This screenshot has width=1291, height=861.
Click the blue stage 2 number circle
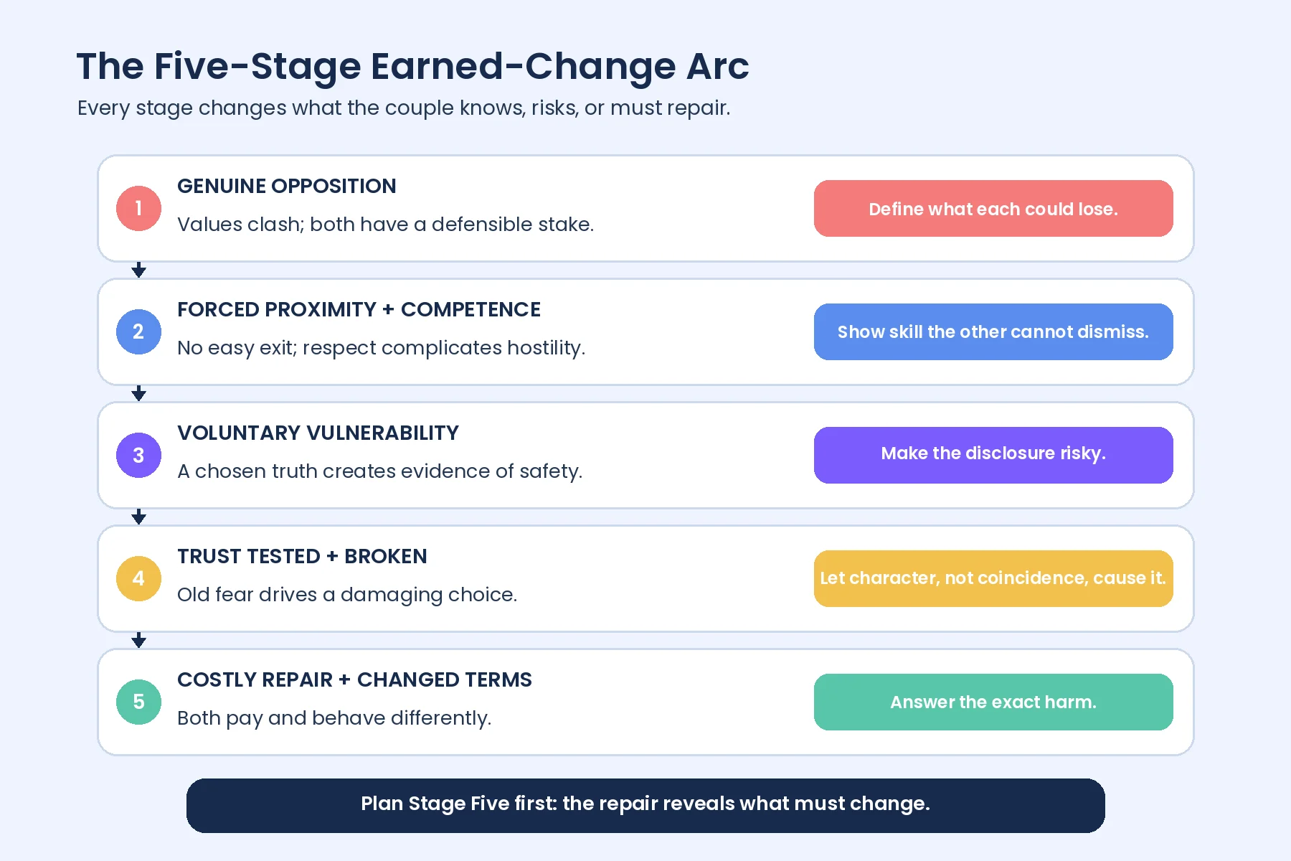point(138,331)
